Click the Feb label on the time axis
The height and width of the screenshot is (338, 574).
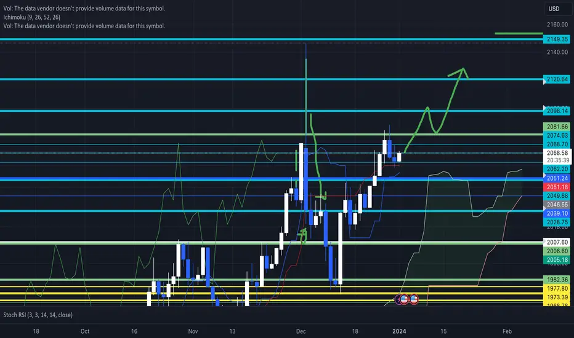pos(507,331)
